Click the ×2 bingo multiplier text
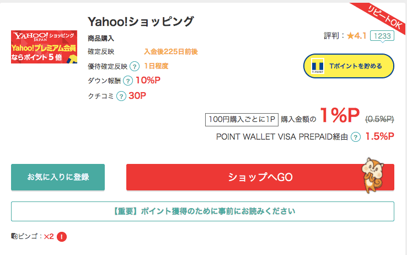This screenshot has width=407, height=255. click(x=49, y=237)
